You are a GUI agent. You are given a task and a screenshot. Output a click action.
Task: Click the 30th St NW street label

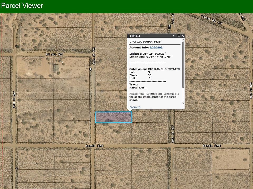(x=94, y=56)
